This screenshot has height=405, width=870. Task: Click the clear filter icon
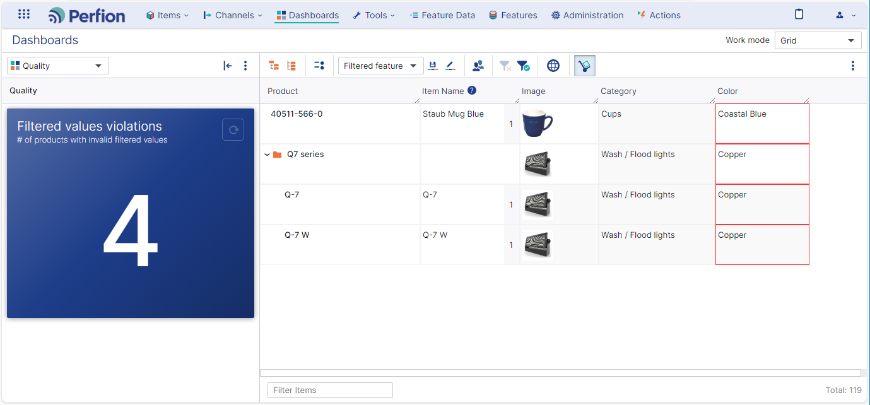point(505,66)
